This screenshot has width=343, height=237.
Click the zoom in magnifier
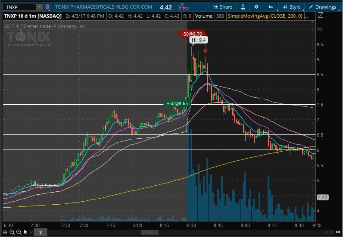coord(12,232)
